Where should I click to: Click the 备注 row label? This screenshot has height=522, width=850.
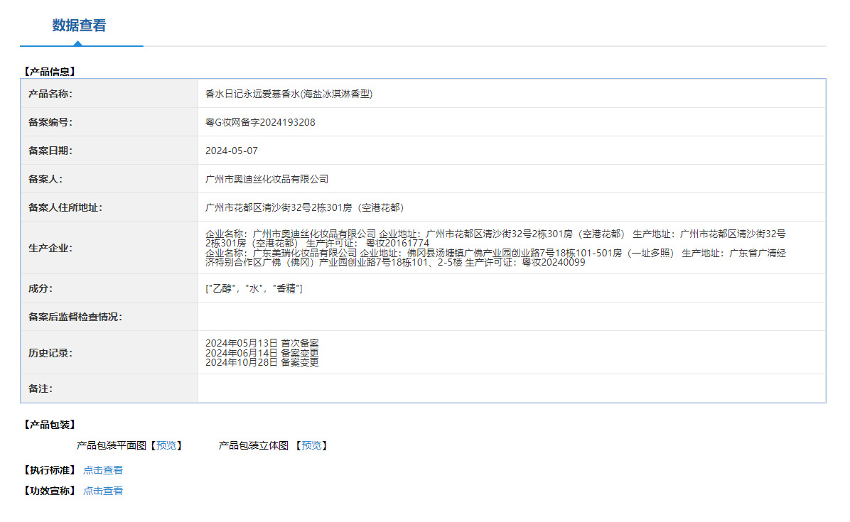tap(41, 388)
